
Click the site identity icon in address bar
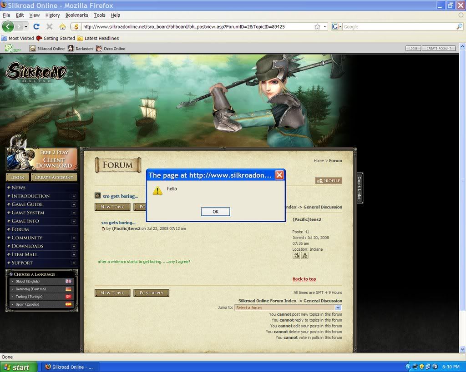pos(76,27)
